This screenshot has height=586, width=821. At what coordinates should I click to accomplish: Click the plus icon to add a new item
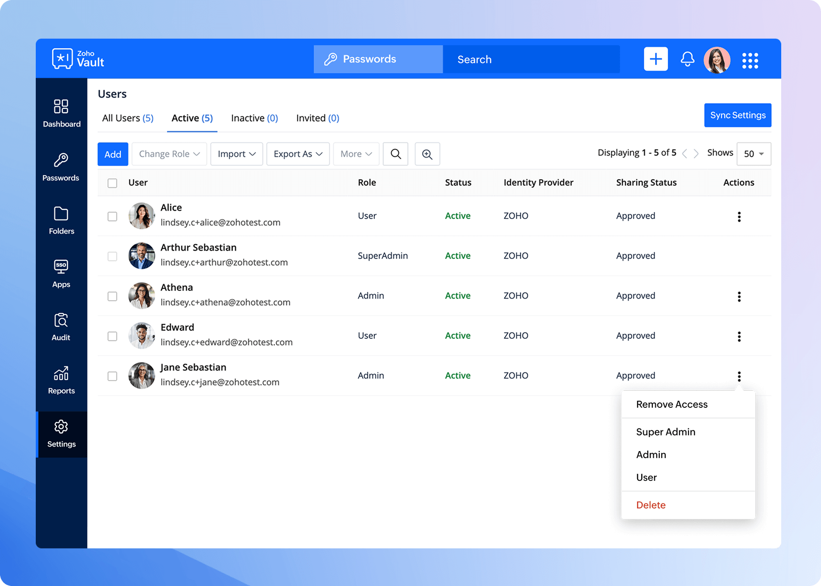[x=655, y=59]
